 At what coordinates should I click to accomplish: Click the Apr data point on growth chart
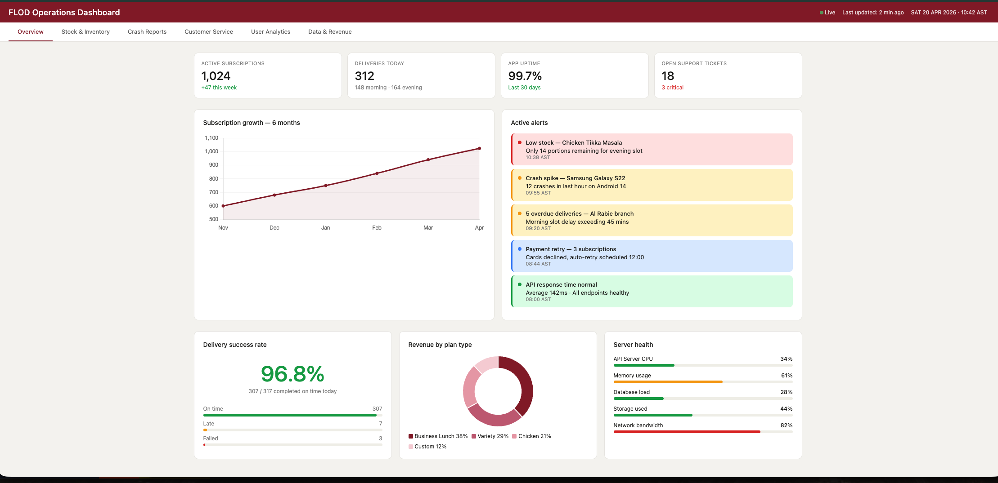(x=479, y=148)
